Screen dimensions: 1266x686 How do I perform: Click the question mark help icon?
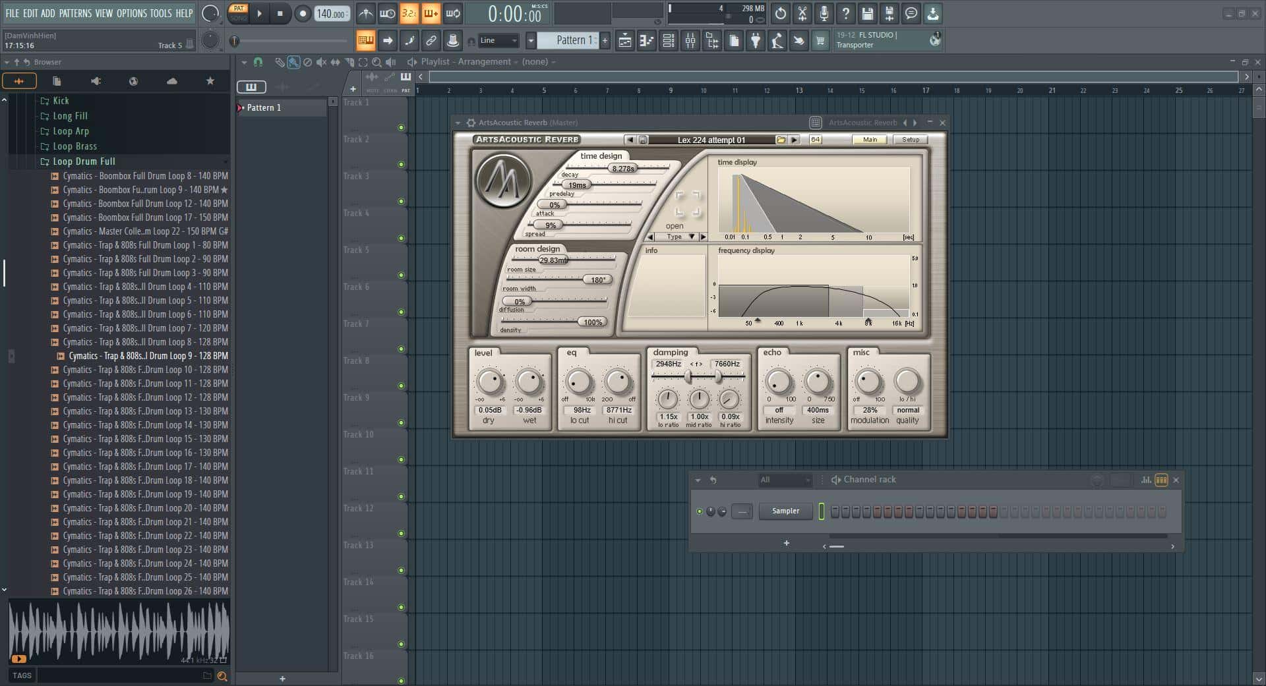point(845,13)
